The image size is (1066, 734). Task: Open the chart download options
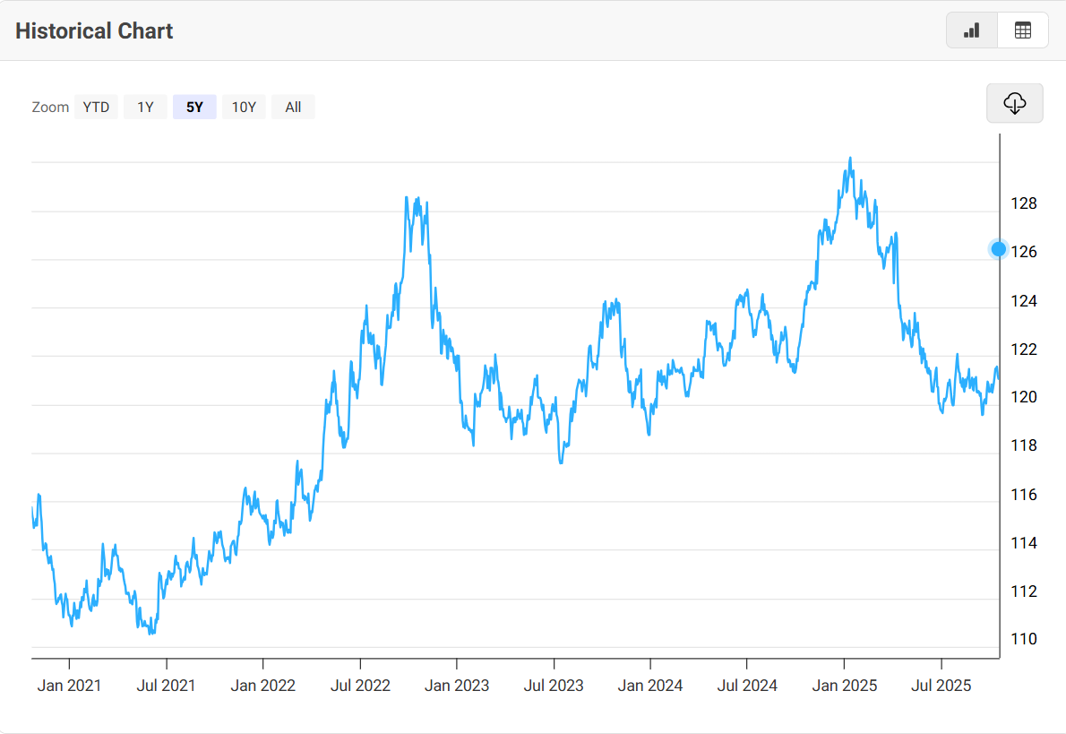(1014, 103)
